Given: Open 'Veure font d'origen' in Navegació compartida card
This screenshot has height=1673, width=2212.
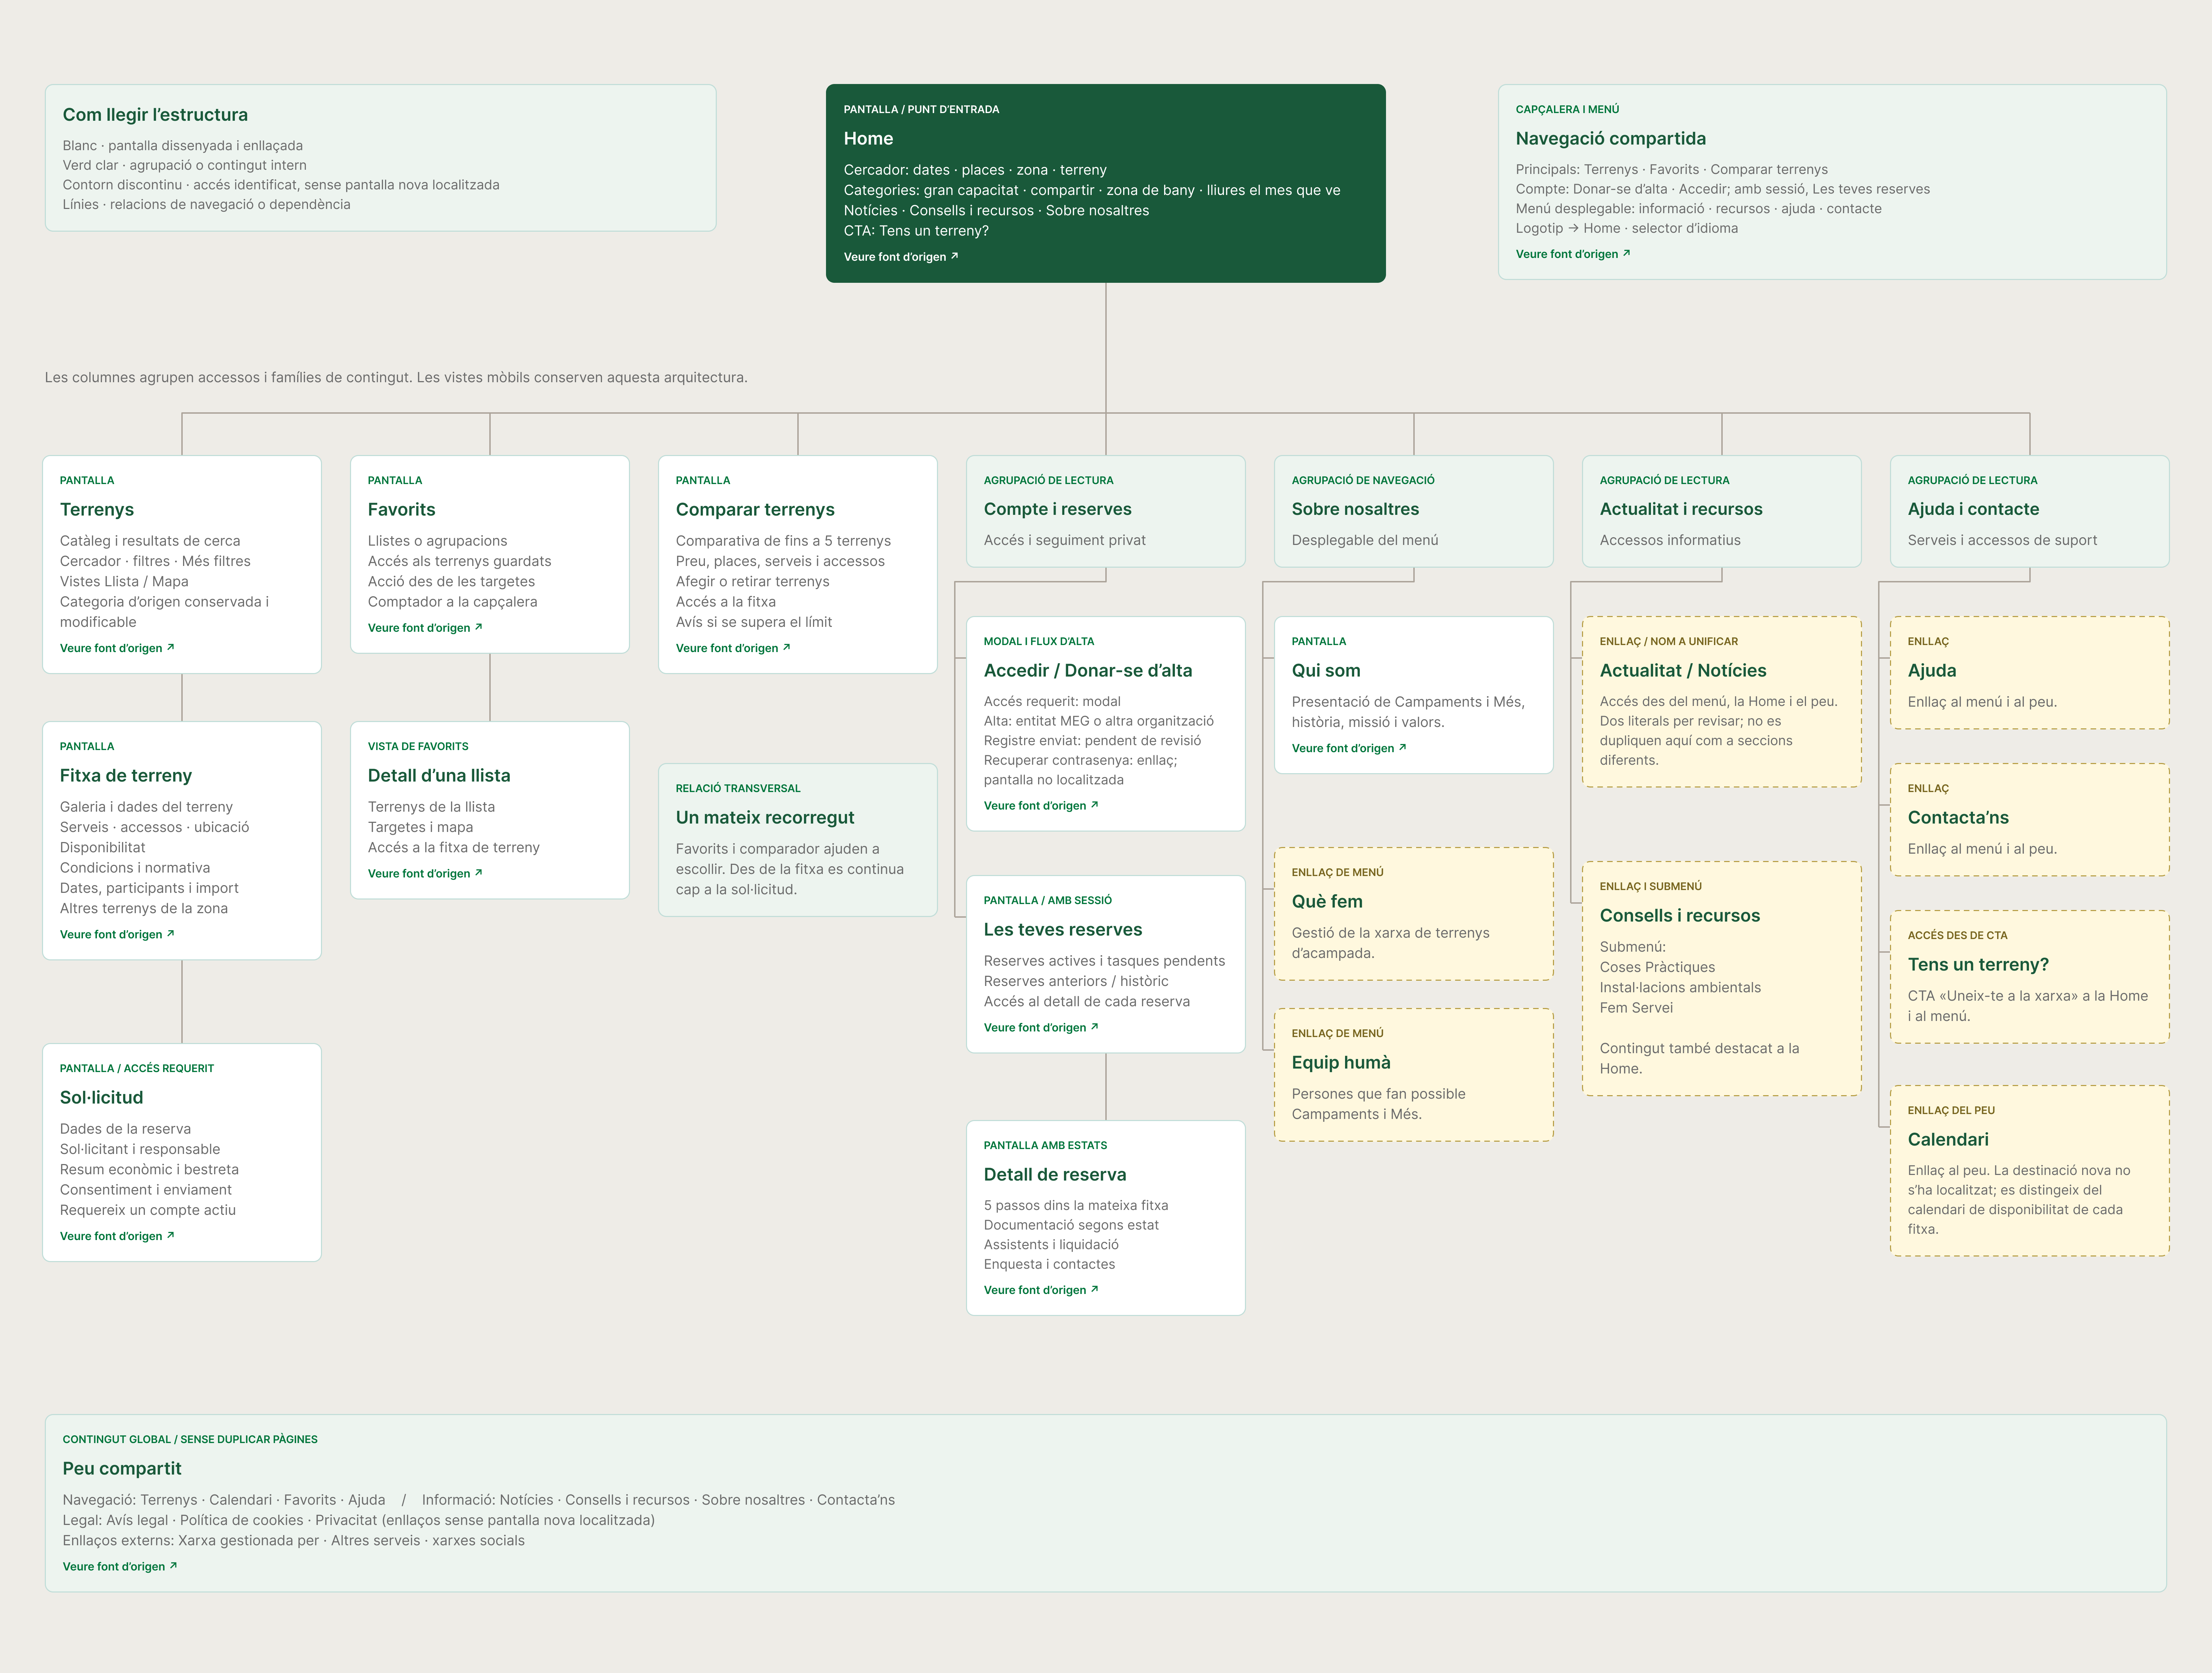Looking at the screenshot, I should [1573, 254].
